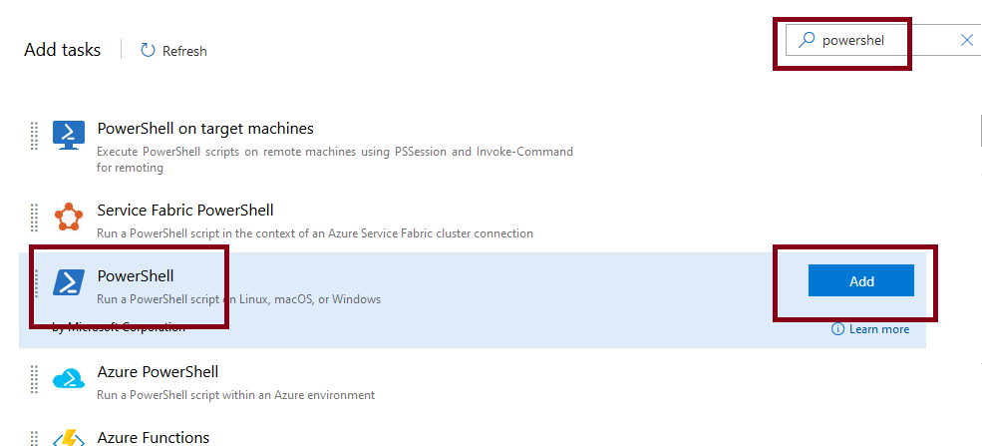Image resolution: width=982 pixels, height=446 pixels.
Task: Click the blue PowerShell task icon
Action: [69, 283]
